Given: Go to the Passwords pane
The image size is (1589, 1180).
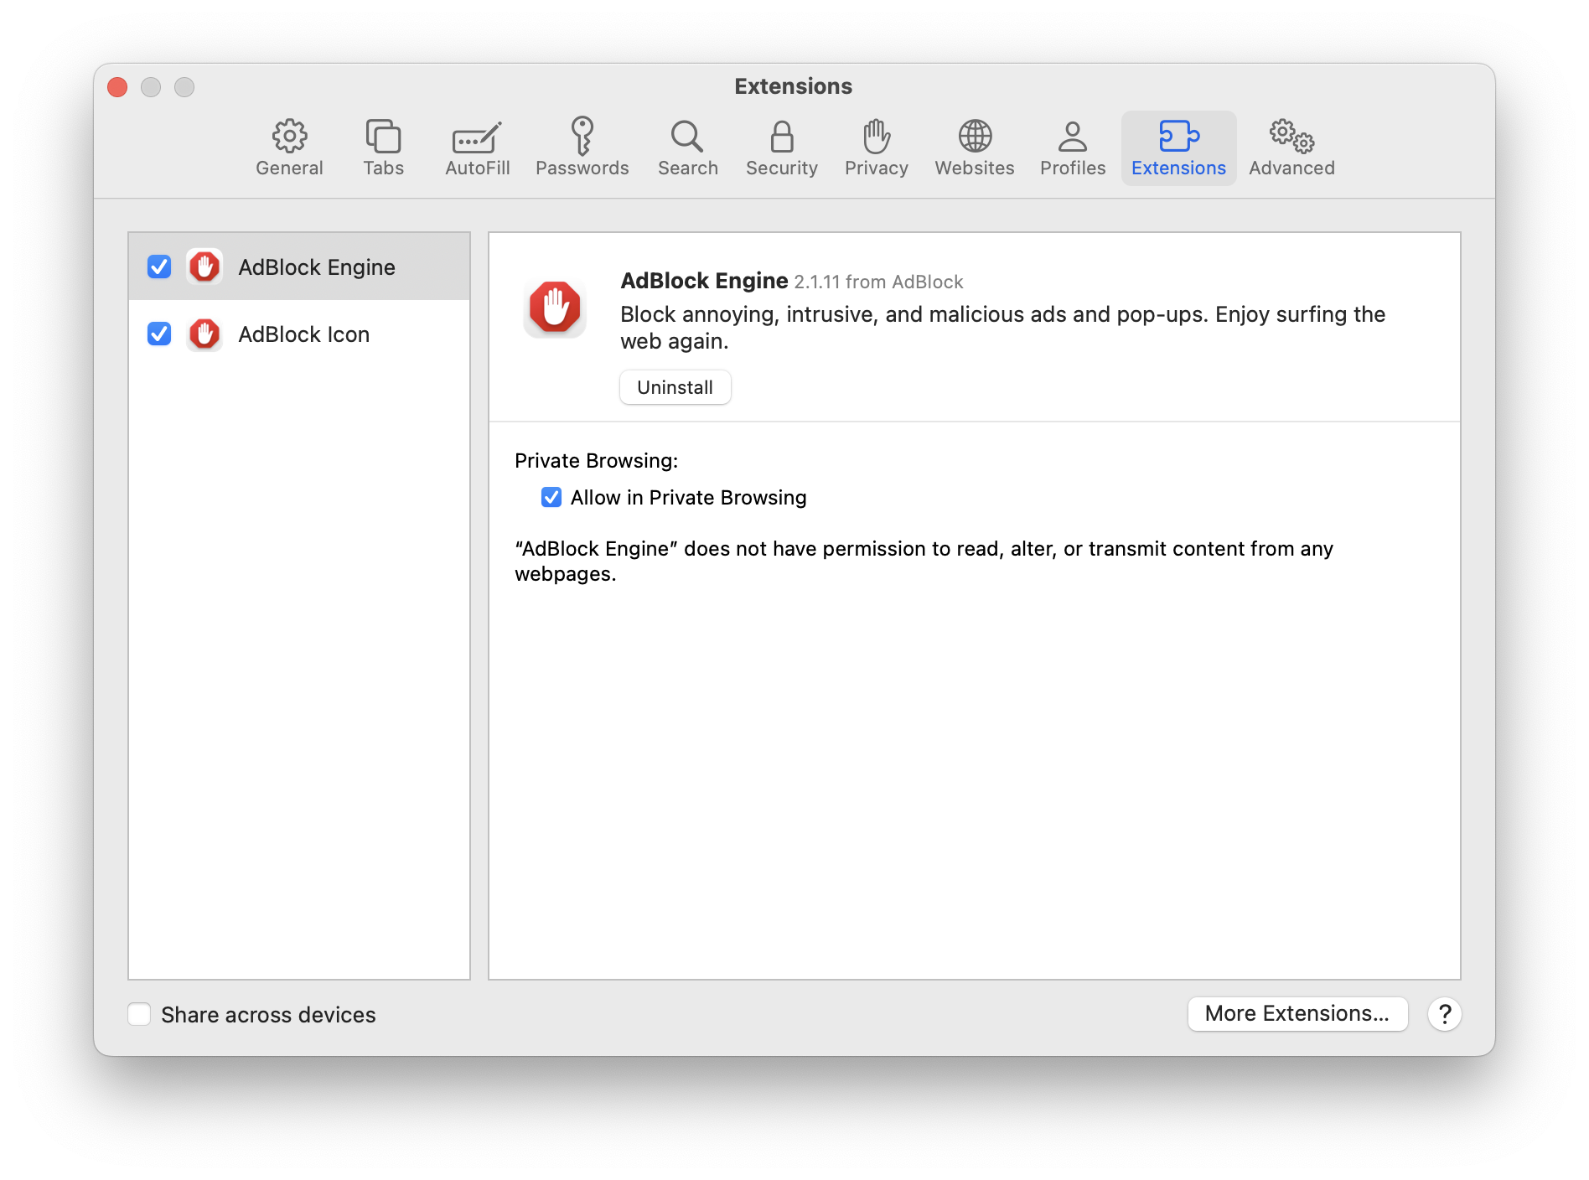Looking at the screenshot, I should click(x=582, y=148).
